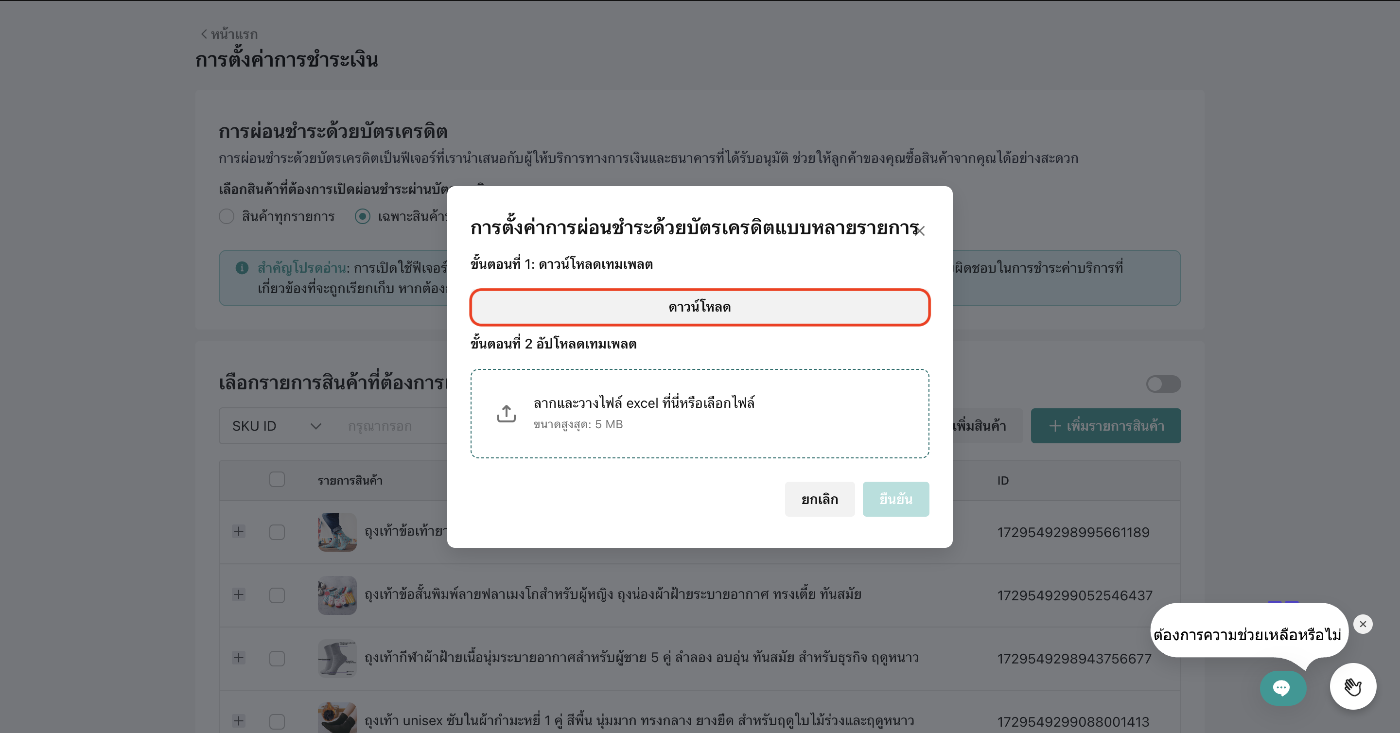The height and width of the screenshot is (733, 1400).
Task: Click the upload arrow icon
Action: pyautogui.click(x=506, y=414)
